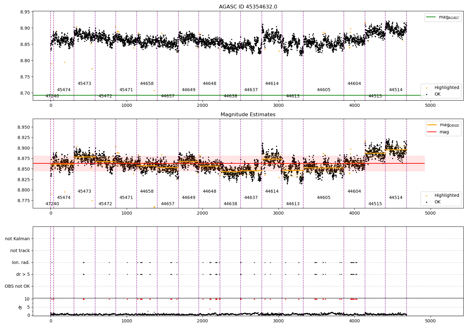Image resolution: width=468 pixels, height=328 pixels.
Task: Click "Highlighted" legend entry in Magnitude Estimates plot
Action: (447, 195)
